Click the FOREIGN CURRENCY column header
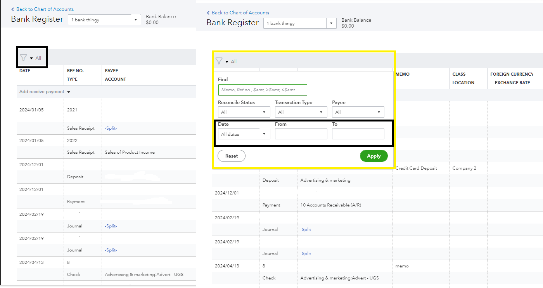This screenshot has height=288, width=543. tap(512, 74)
